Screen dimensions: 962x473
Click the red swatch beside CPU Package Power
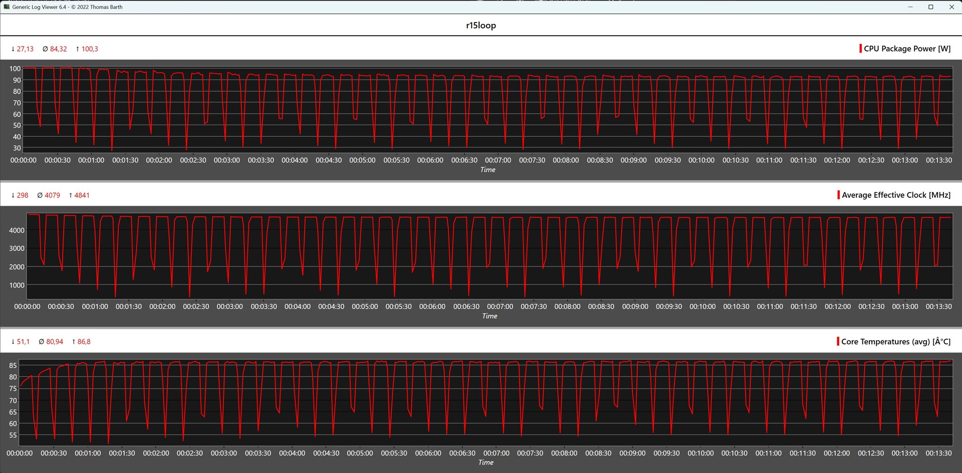[860, 49]
